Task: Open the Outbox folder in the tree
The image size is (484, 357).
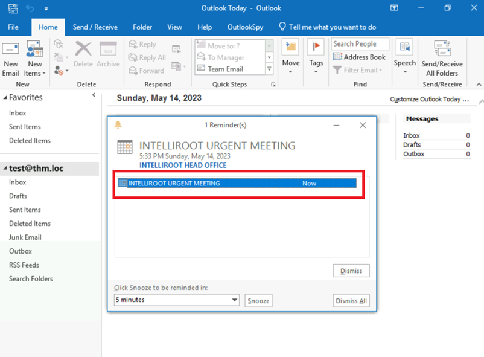Action: click(21, 251)
